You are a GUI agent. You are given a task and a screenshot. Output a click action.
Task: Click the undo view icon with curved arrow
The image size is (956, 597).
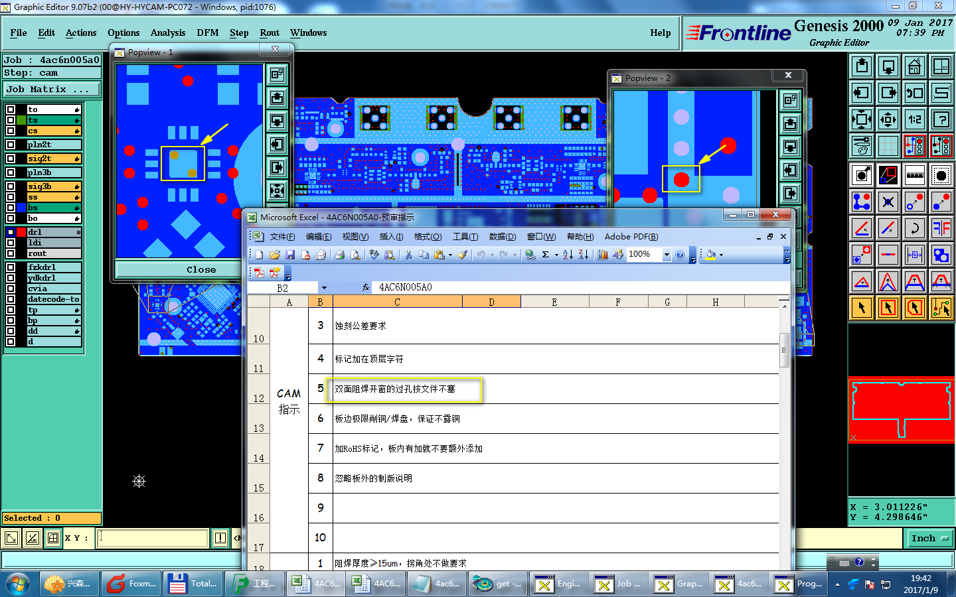(915, 93)
